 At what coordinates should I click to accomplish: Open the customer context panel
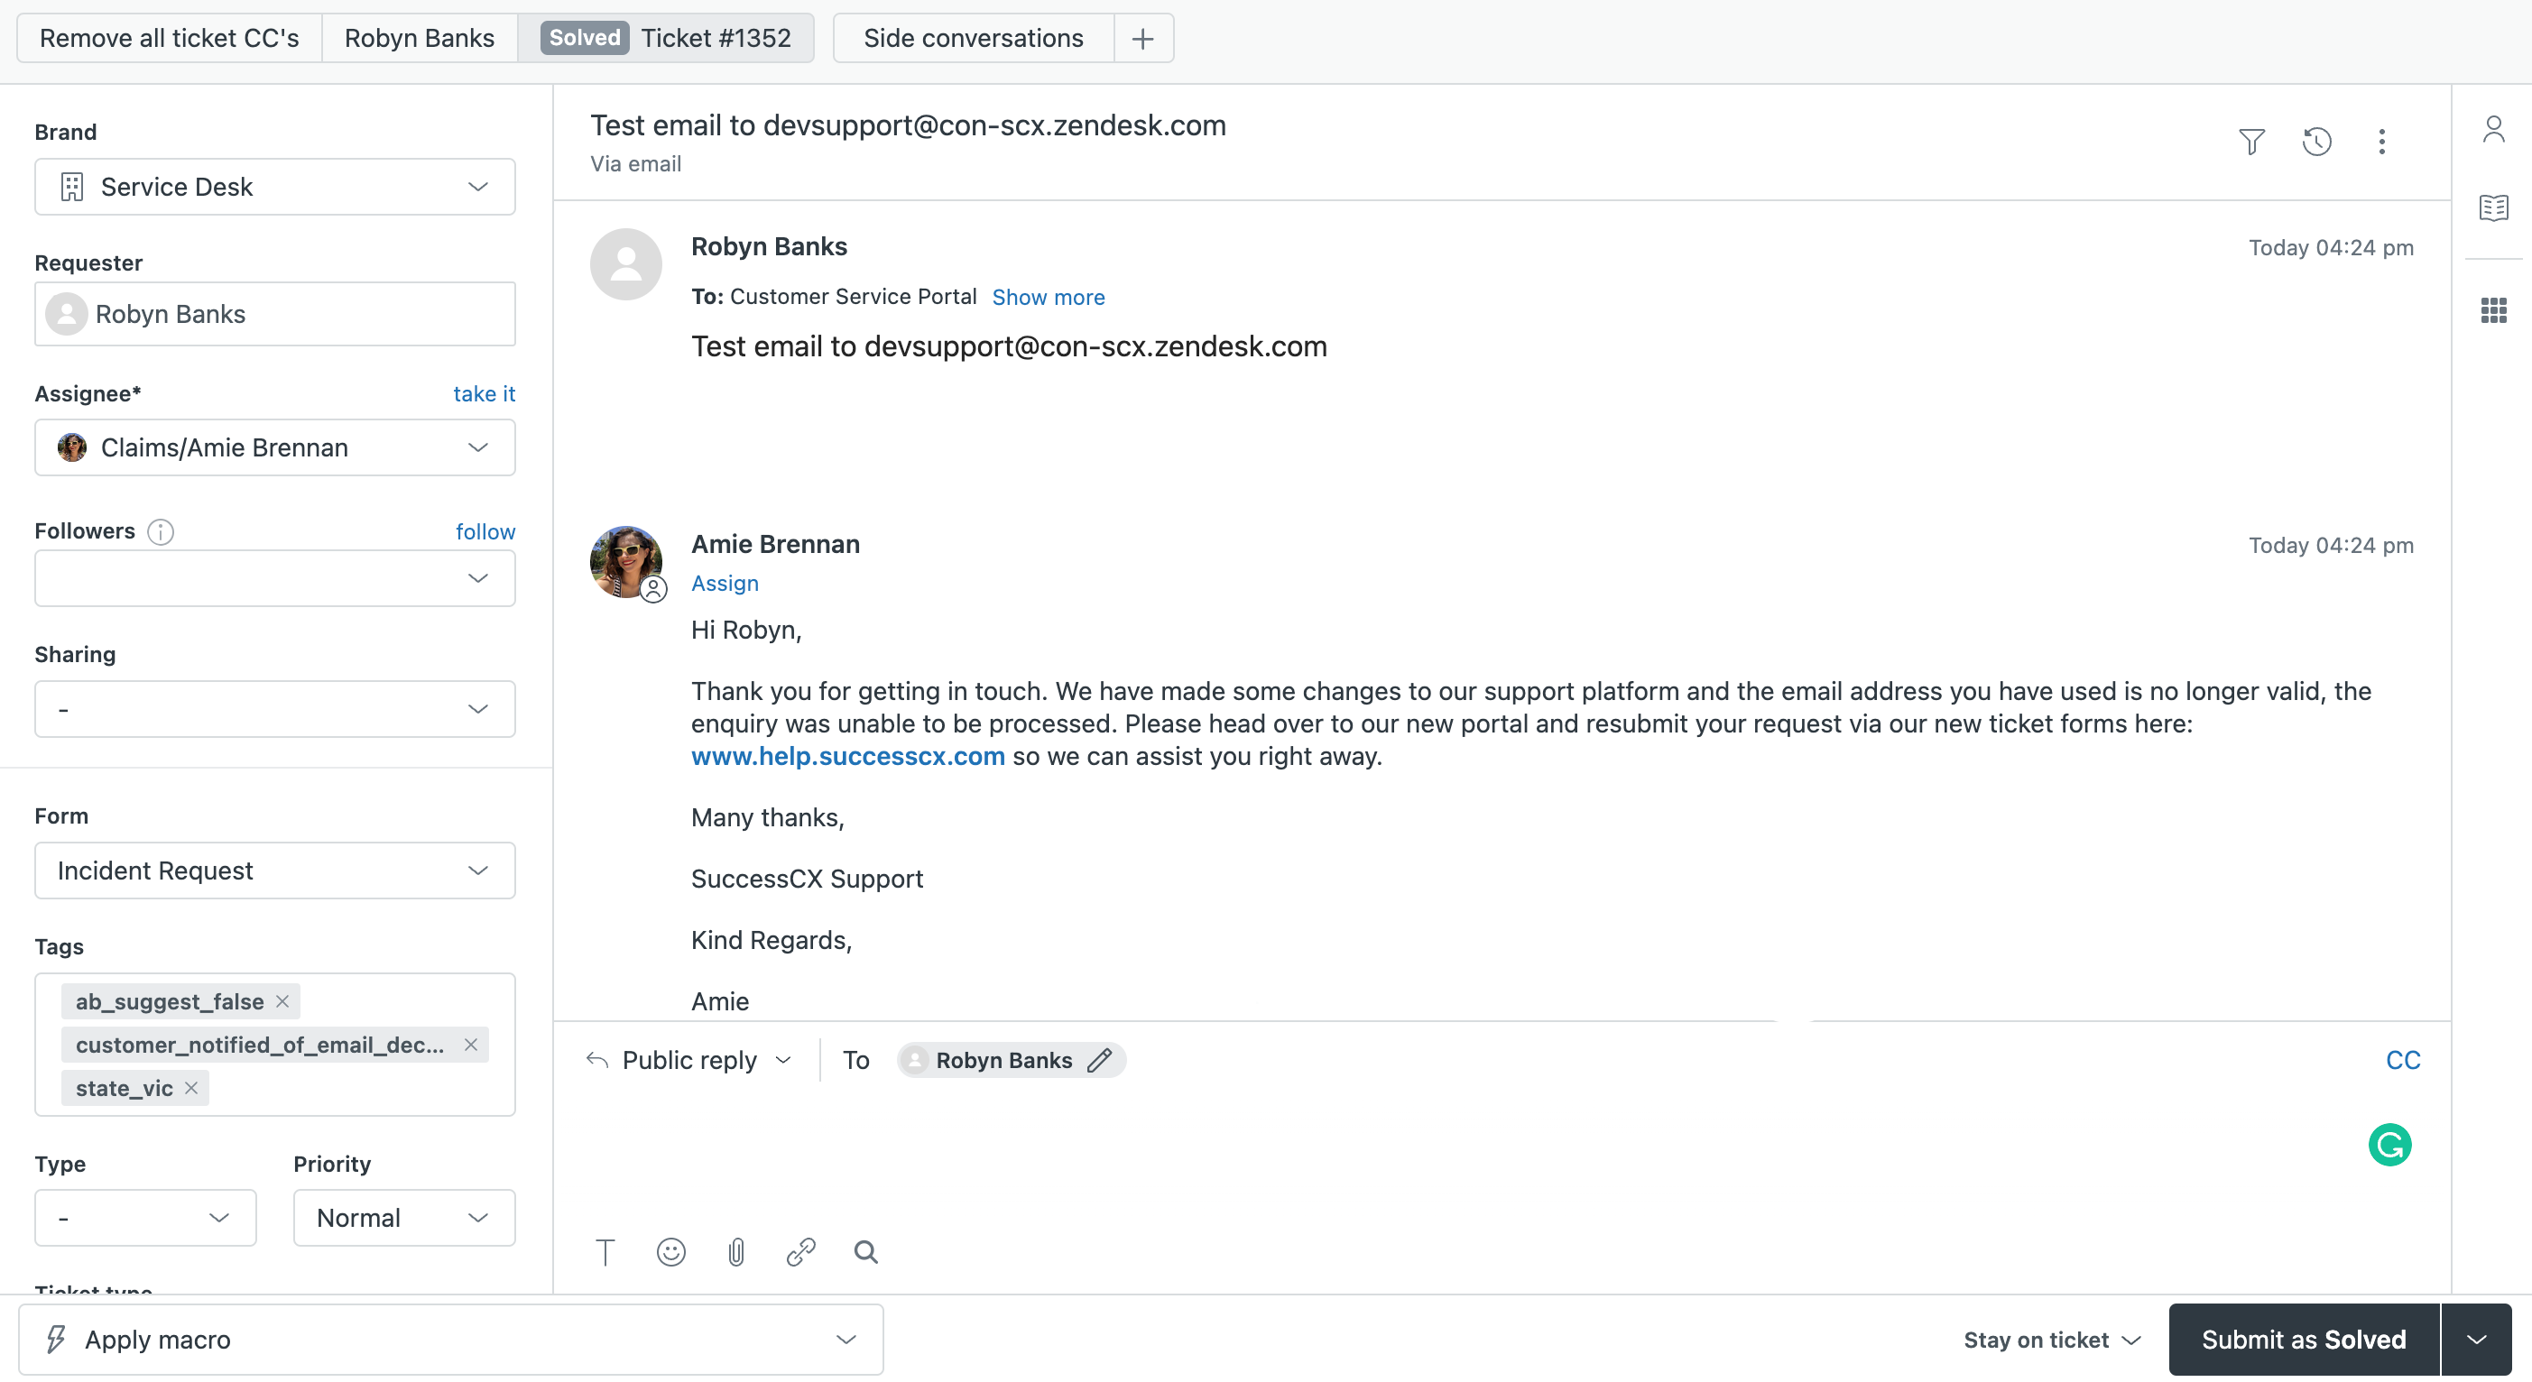coord(2494,128)
